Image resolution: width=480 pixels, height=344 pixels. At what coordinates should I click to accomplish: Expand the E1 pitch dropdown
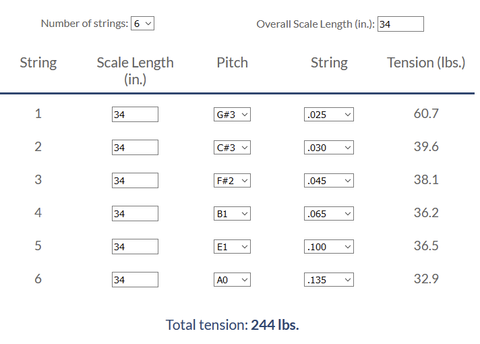(232, 247)
